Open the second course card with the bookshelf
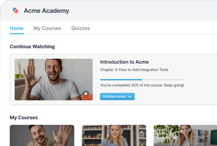 [x=114, y=135]
